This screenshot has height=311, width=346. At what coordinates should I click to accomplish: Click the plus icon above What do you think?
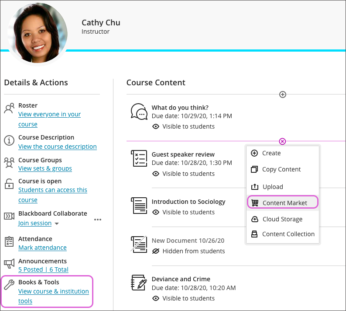[x=283, y=94]
